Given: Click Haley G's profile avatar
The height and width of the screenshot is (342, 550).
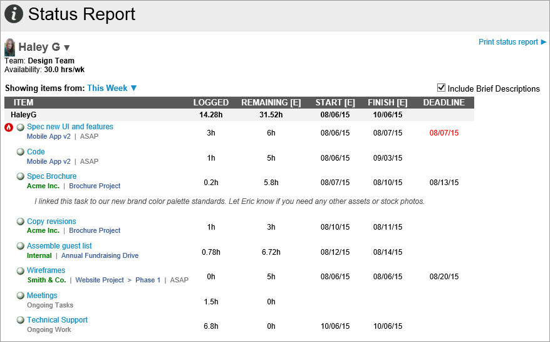Looking at the screenshot, I should click(x=10, y=48).
